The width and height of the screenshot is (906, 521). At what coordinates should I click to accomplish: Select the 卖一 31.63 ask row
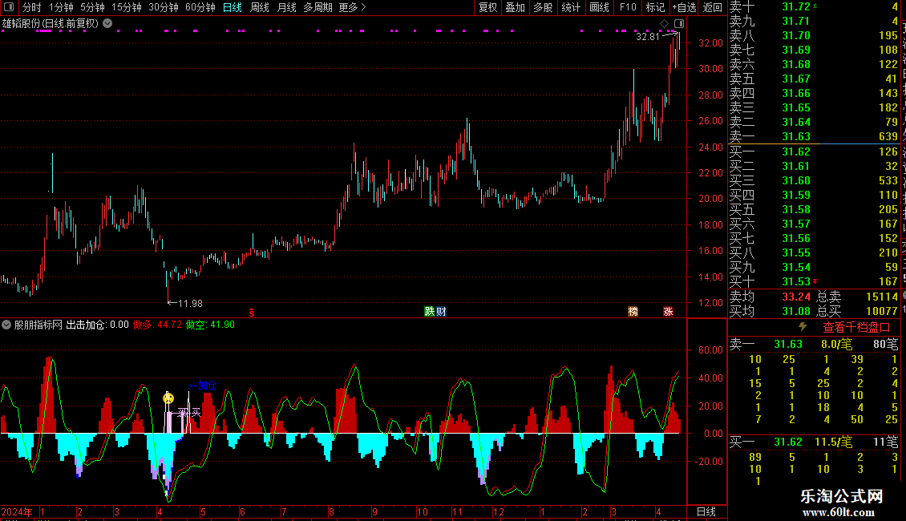tap(814, 137)
